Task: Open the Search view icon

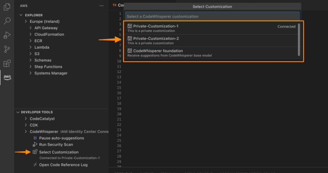Action: [7, 21]
